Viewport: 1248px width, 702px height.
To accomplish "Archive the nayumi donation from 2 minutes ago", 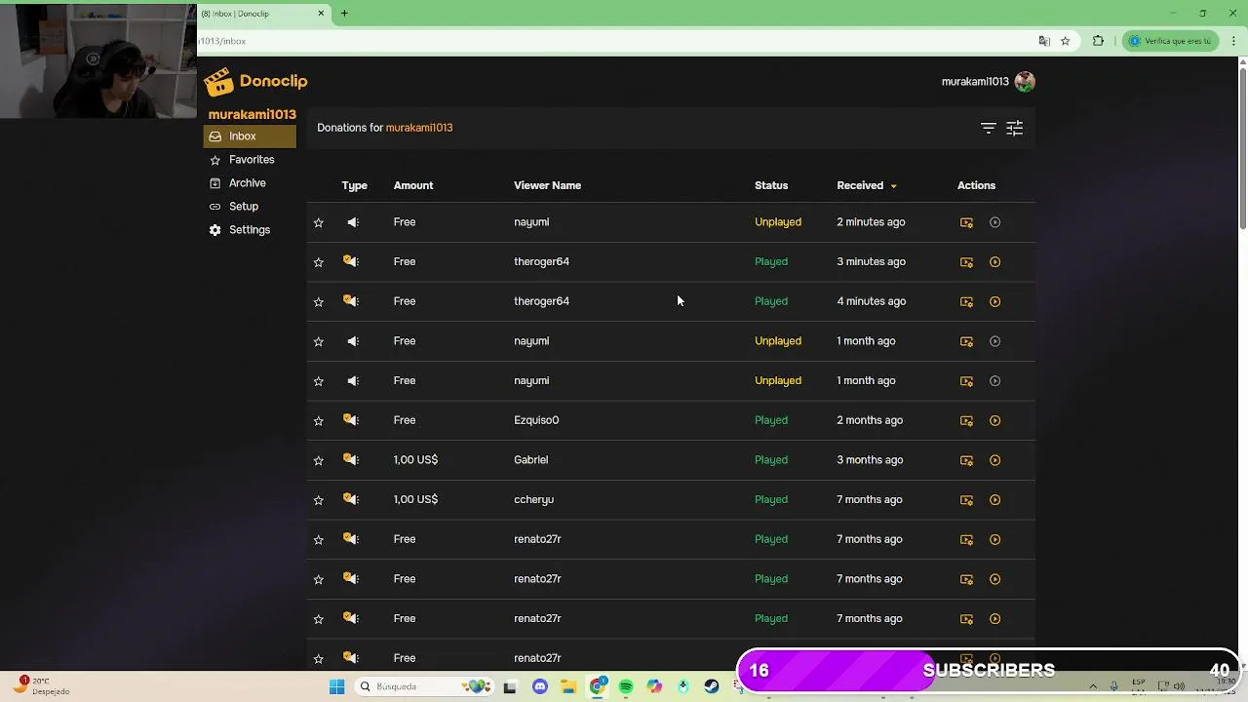I will [x=966, y=222].
